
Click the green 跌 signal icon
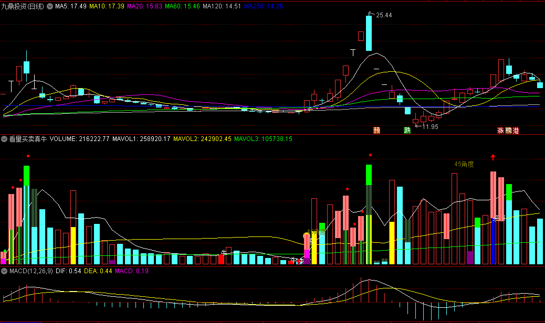point(407,131)
